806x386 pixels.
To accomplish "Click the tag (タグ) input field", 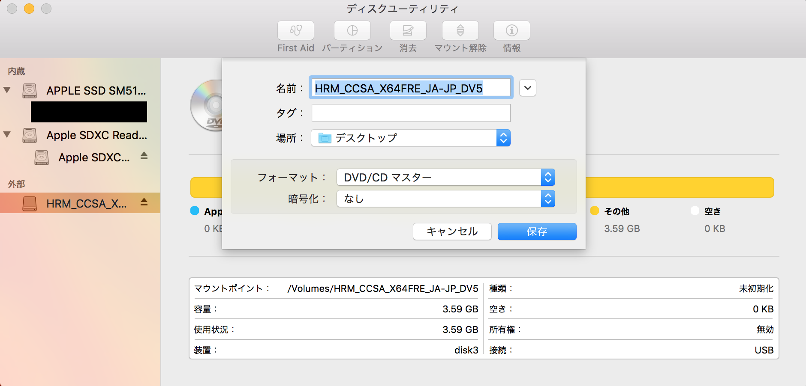I will (x=410, y=113).
